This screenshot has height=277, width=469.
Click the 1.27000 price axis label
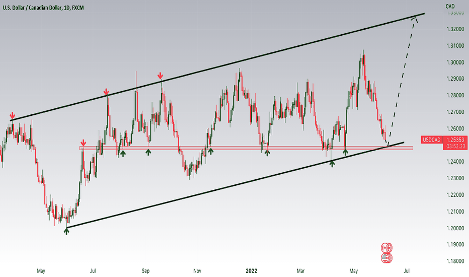[455, 112]
